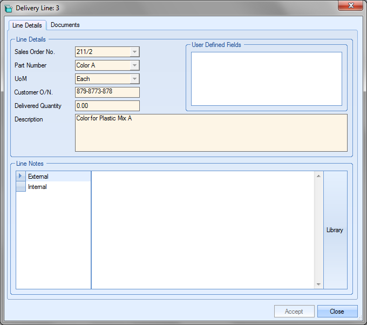The height and width of the screenshot is (325, 367).
Task: Click the row header beside Internal
Action: pos(21,187)
